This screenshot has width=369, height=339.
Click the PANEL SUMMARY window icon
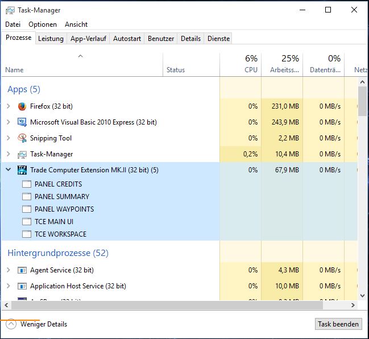[x=27, y=197]
